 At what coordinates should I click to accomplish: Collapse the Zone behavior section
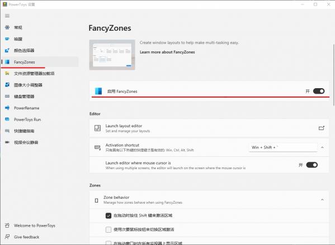click(322, 200)
